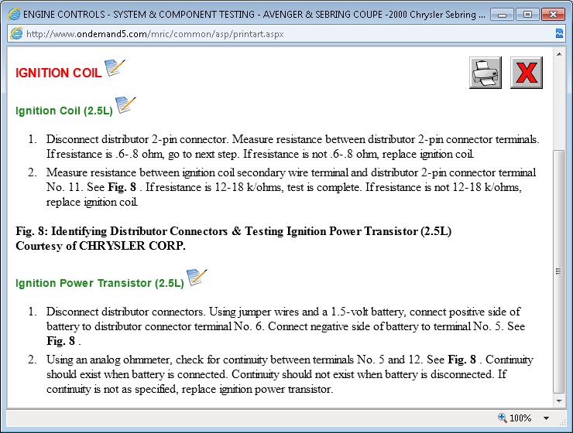This screenshot has width=573, height=433.
Task: Click the Ignition Coil (2.5L) green heading
Action: [64, 111]
